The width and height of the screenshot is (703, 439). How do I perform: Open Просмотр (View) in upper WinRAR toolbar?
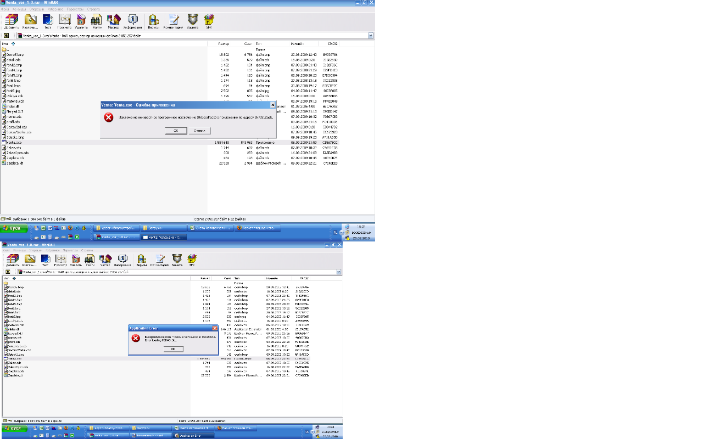64,21
